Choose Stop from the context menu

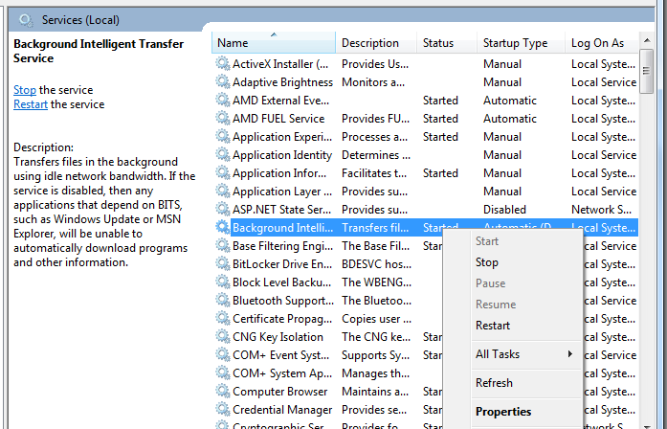coord(487,262)
